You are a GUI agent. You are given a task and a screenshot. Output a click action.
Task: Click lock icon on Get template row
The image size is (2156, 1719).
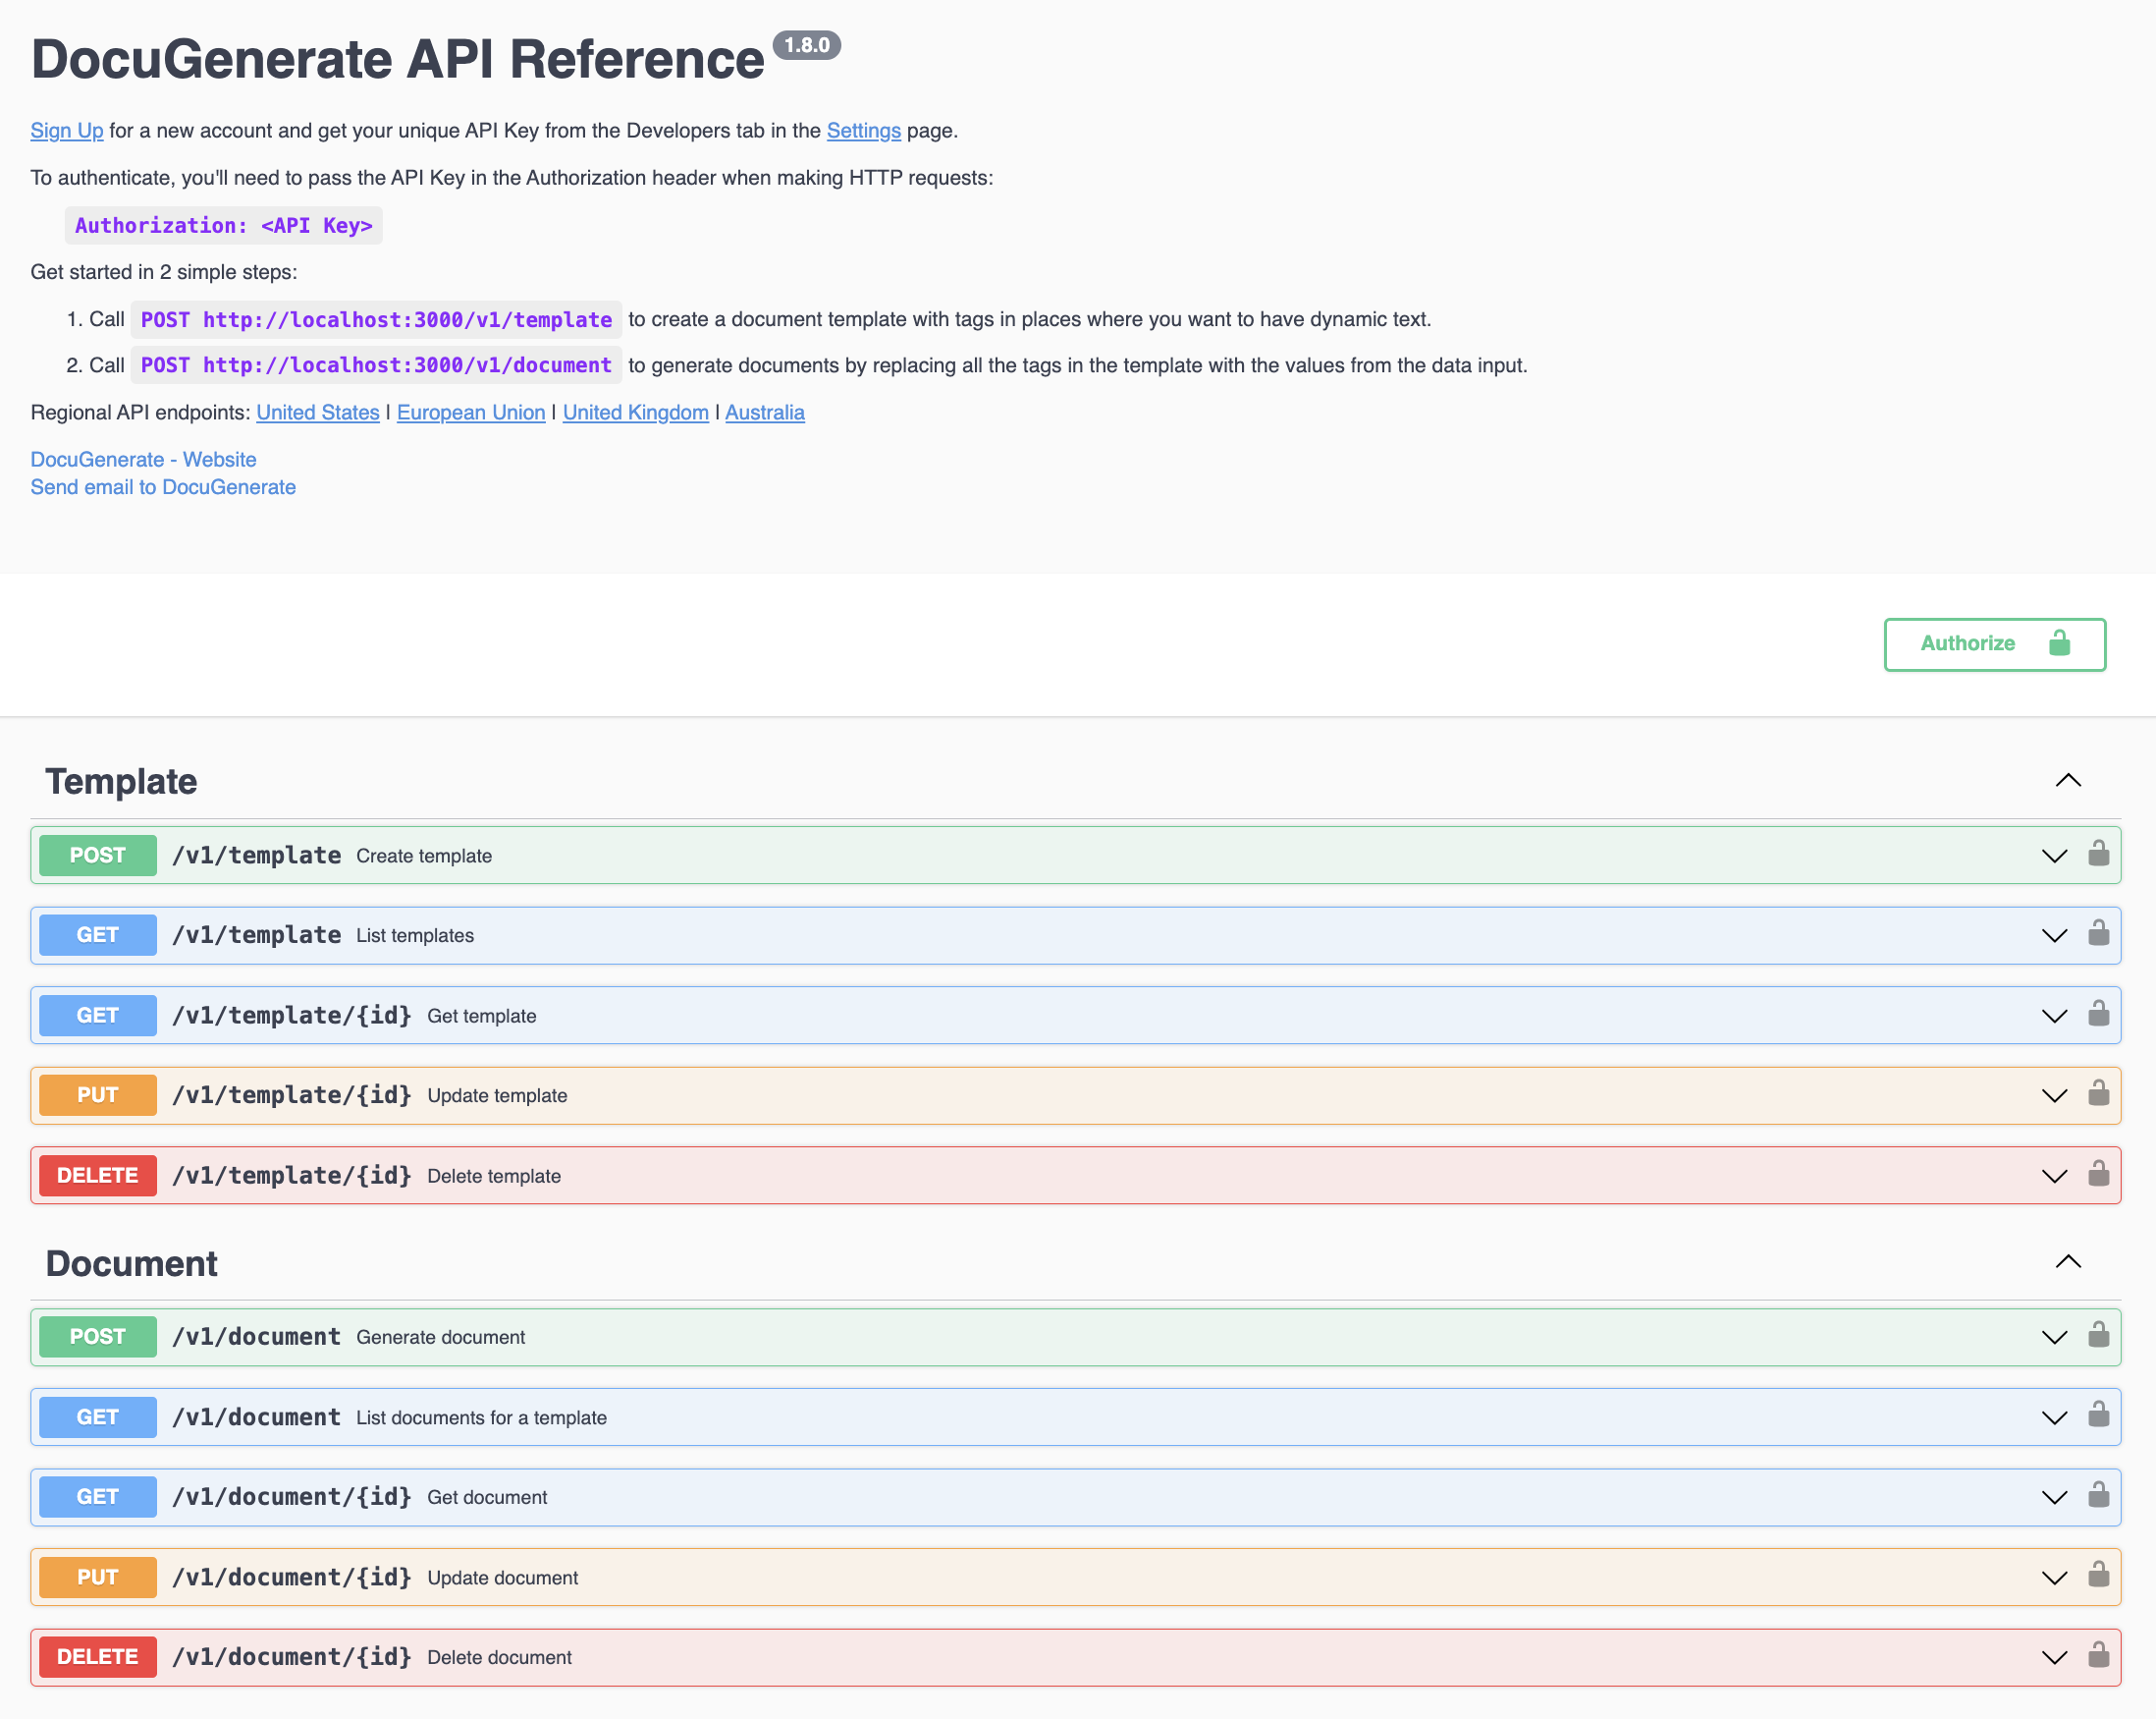pos(2098,1014)
